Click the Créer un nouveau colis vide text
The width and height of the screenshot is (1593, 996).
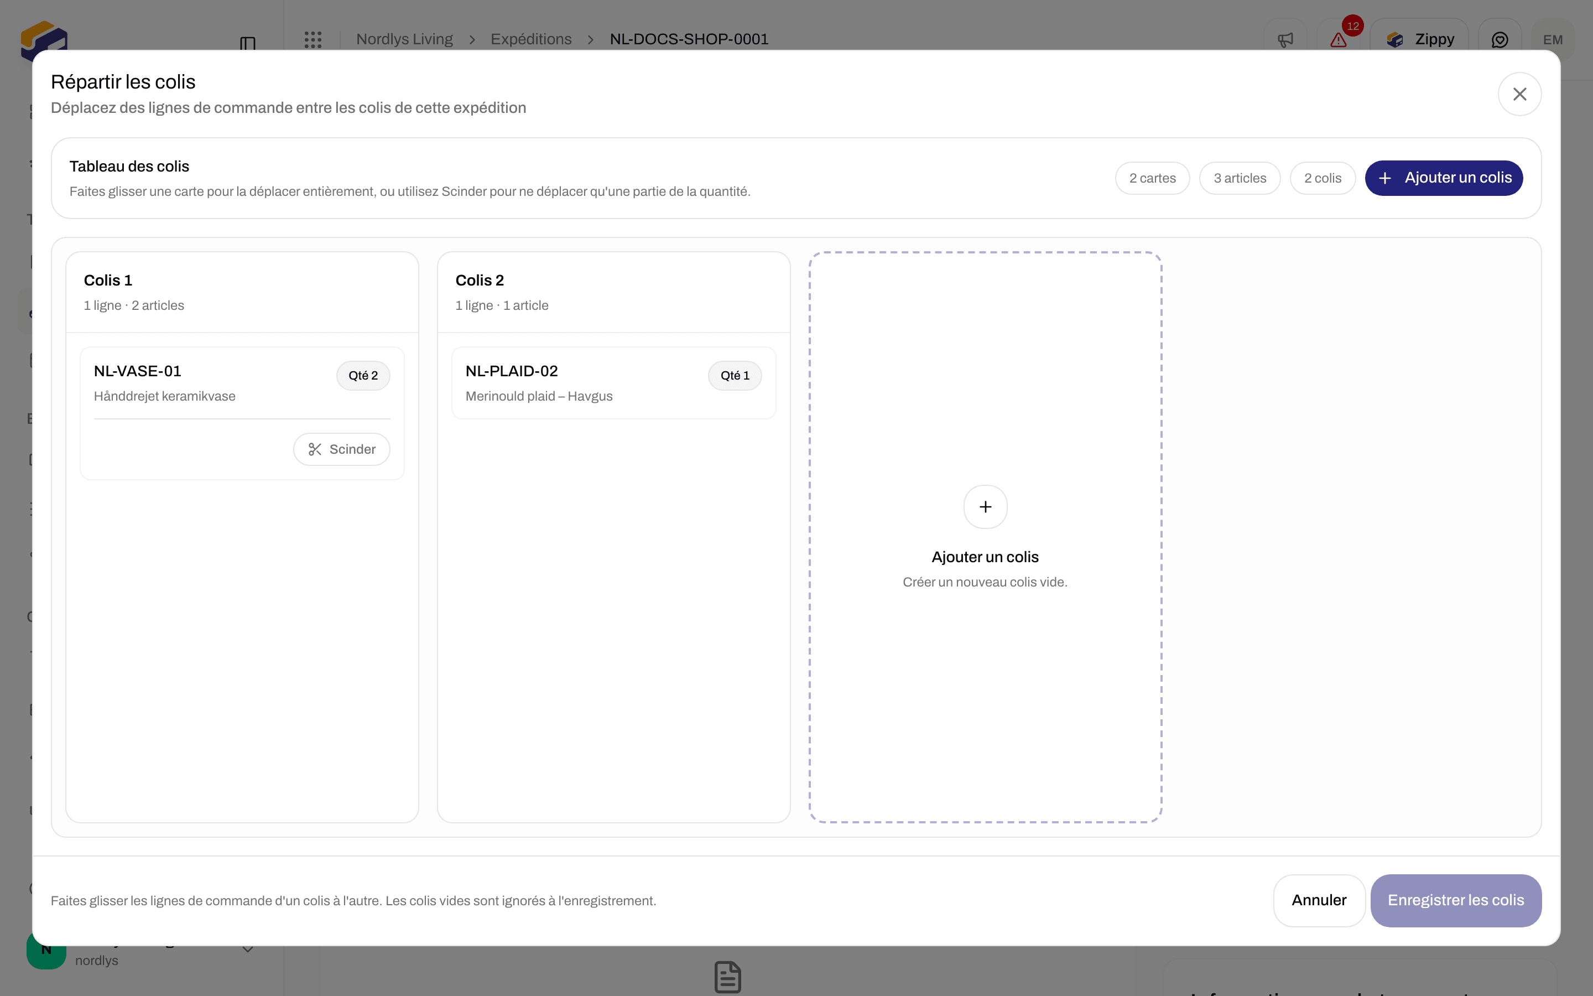(985, 582)
